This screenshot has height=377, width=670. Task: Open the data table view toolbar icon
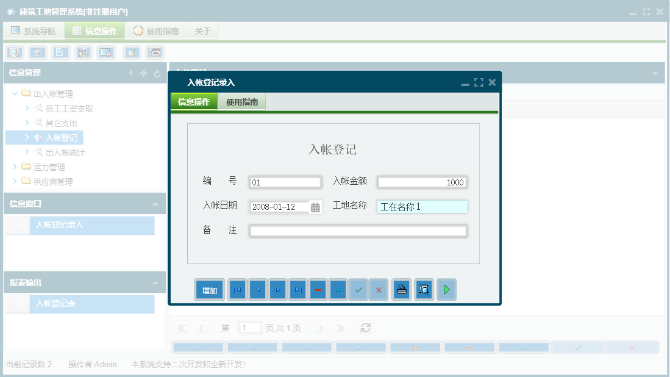pyautogui.click(x=37, y=52)
